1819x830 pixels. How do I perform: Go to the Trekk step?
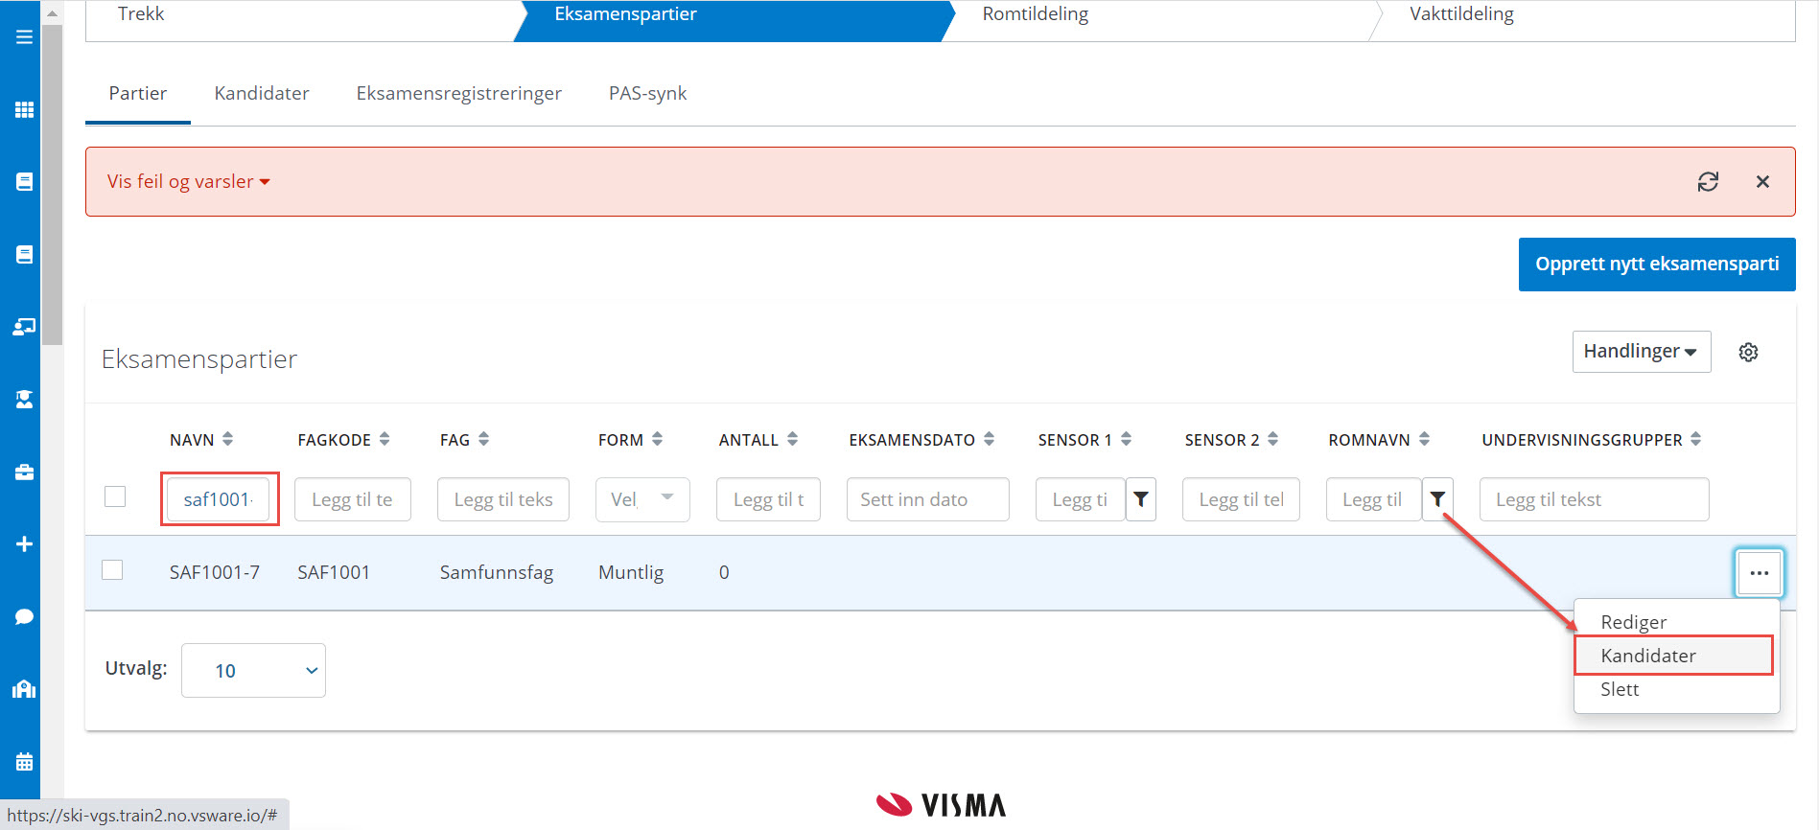coord(141,14)
